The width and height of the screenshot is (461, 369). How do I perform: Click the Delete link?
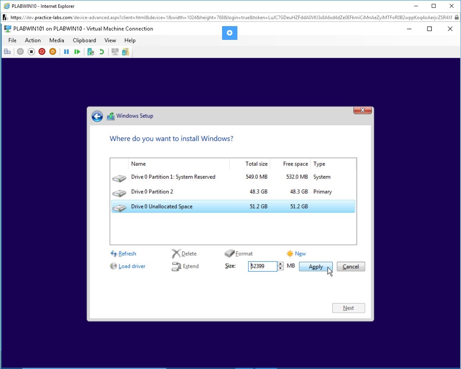pos(189,254)
